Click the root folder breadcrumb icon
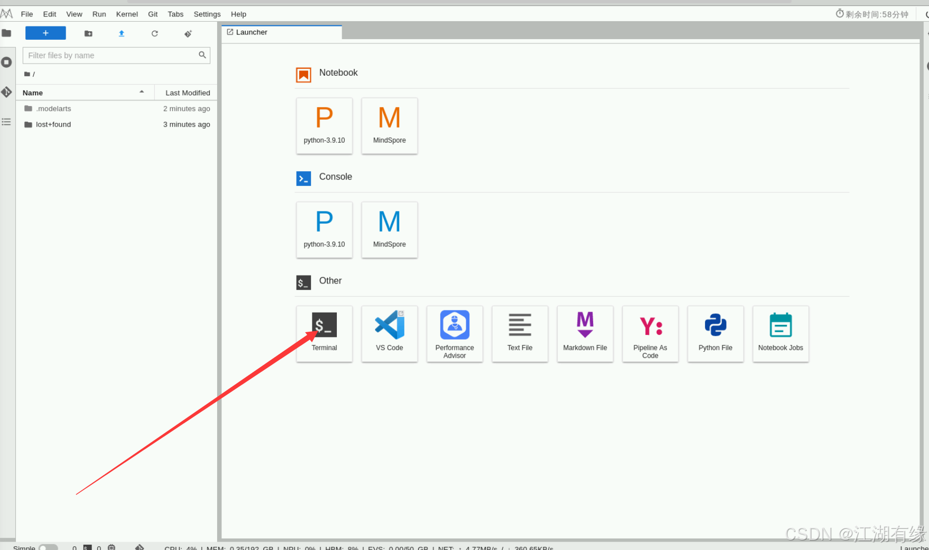Viewport: 929px width, 550px height. pyautogui.click(x=27, y=74)
